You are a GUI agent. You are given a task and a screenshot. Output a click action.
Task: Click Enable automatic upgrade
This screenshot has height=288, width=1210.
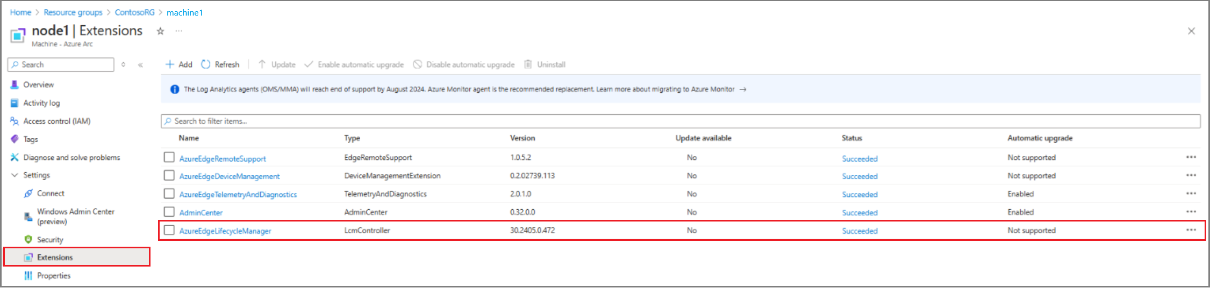(354, 64)
